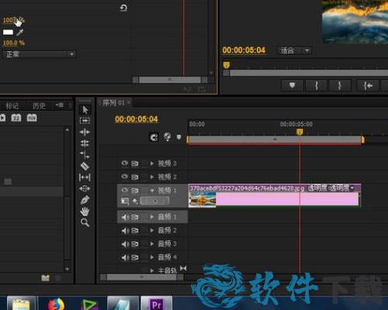This screenshot has height=310, width=388.
Task: Create a new custom bin folder
Action: pos(45,278)
